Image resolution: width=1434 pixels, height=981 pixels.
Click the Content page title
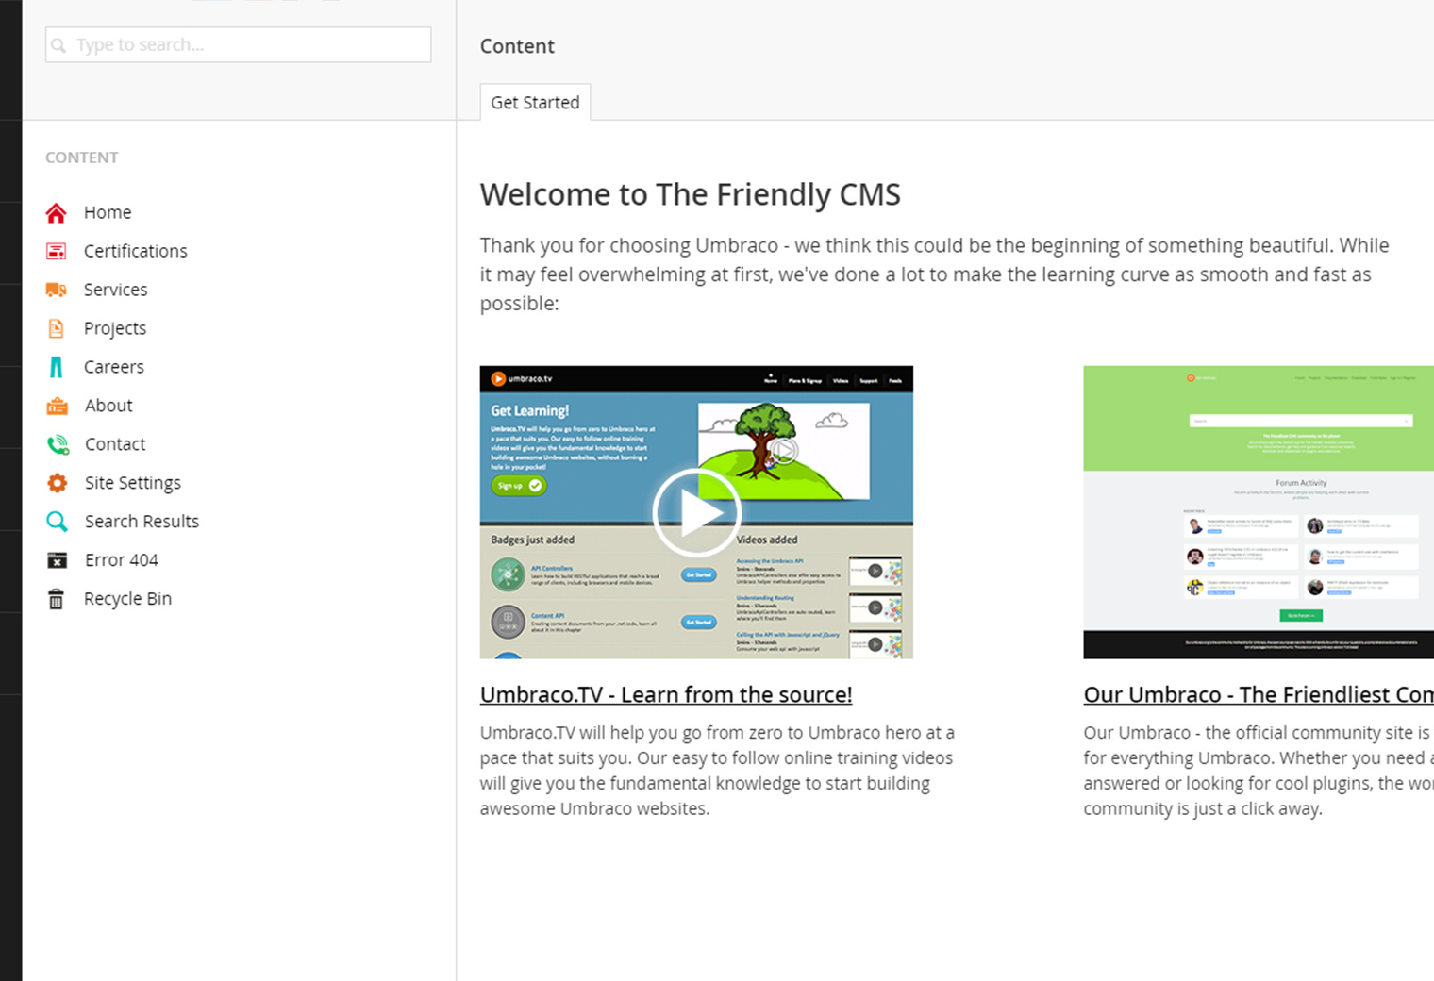517,46
